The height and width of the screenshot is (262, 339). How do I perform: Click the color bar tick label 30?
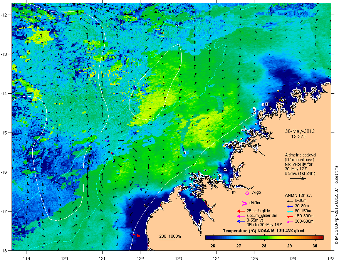tap(315, 246)
